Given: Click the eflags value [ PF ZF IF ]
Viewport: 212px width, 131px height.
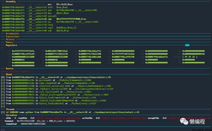Looking at the screenshot, I should 190,57.
